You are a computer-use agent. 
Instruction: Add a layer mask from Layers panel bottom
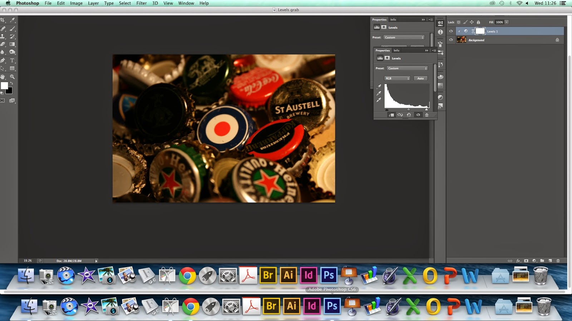click(526, 261)
